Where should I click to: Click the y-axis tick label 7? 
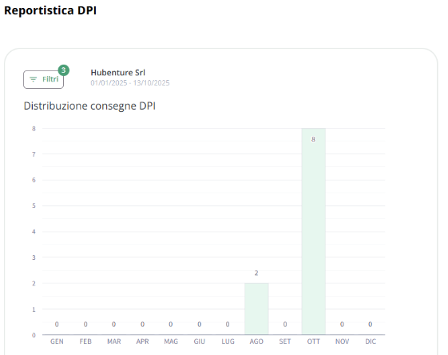(34, 154)
